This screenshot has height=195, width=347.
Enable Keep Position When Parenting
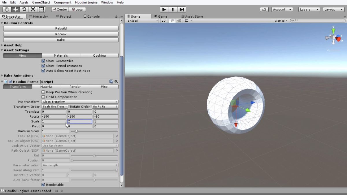click(43, 92)
